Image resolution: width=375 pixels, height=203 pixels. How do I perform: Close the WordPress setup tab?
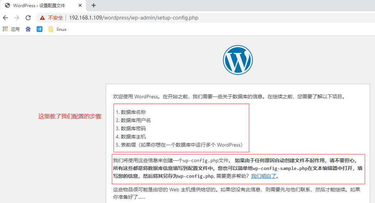tap(80, 5)
